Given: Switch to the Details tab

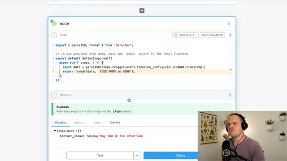Looking at the screenshot, I should (115, 123).
